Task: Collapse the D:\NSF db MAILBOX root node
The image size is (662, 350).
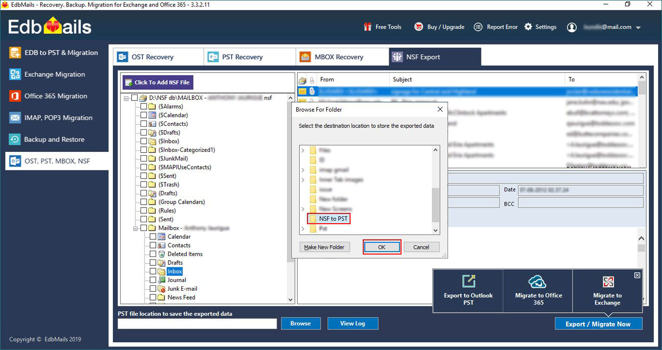Action: [x=126, y=98]
